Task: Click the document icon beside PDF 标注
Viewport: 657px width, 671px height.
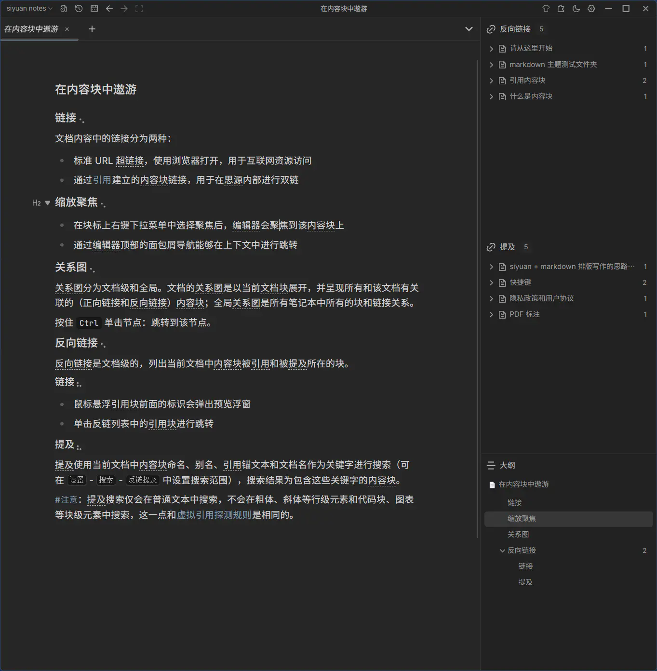Action: tap(502, 314)
